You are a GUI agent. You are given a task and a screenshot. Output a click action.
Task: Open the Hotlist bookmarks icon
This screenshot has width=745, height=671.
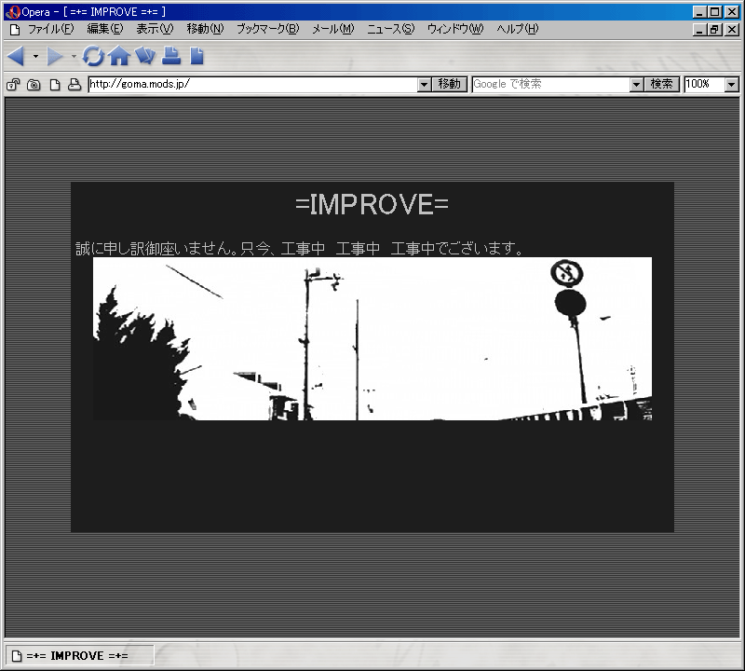tap(145, 56)
